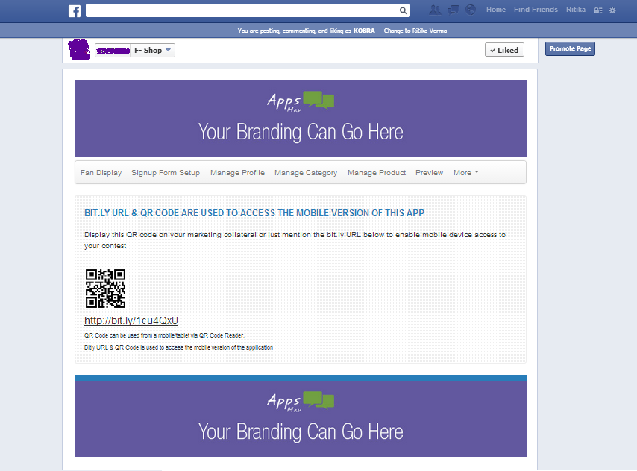
Task: Open the Manage Product tab
Action: (x=377, y=173)
